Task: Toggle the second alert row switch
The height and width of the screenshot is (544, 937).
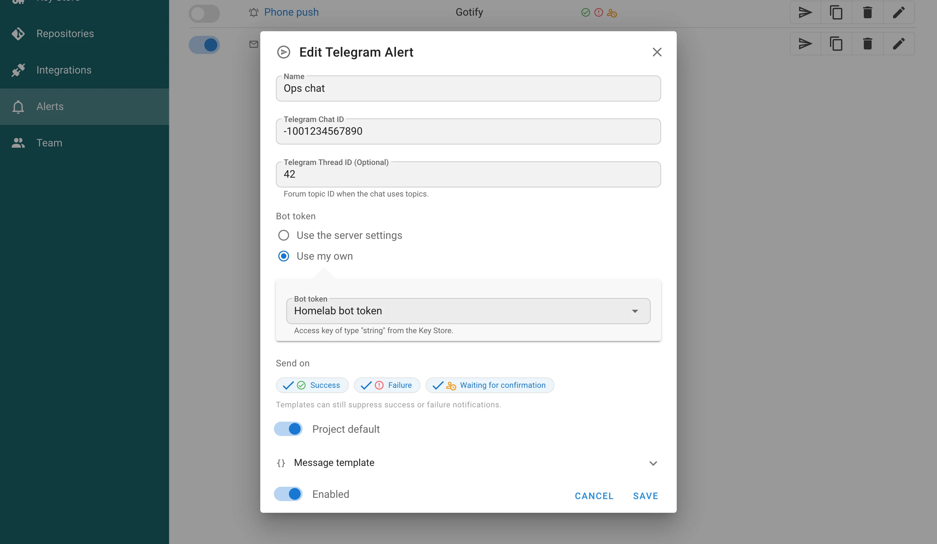Action: click(204, 45)
